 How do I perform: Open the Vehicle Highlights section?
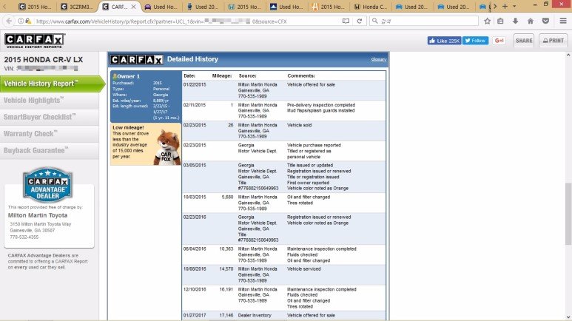coord(50,101)
